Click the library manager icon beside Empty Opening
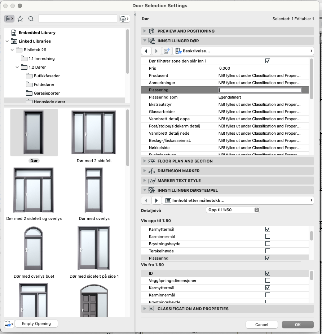Screen dimensions: 322x334 pos(9,324)
